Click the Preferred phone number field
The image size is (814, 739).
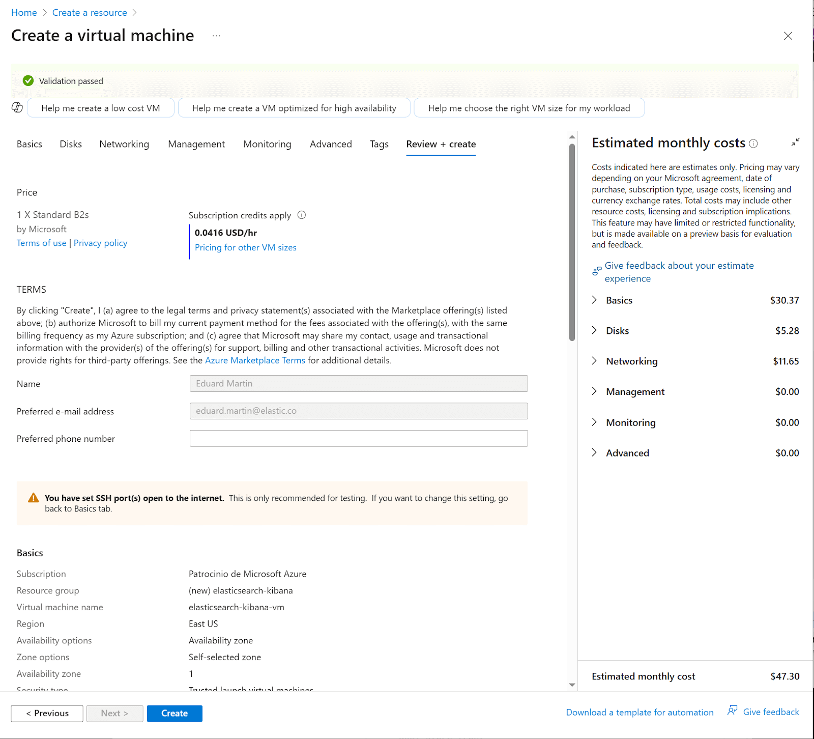coord(358,438)
